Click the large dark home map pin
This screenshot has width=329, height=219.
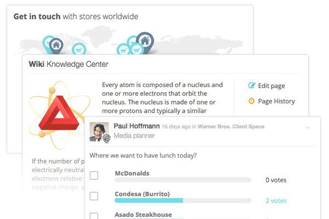pyautogui.click(x=144, y=41)
